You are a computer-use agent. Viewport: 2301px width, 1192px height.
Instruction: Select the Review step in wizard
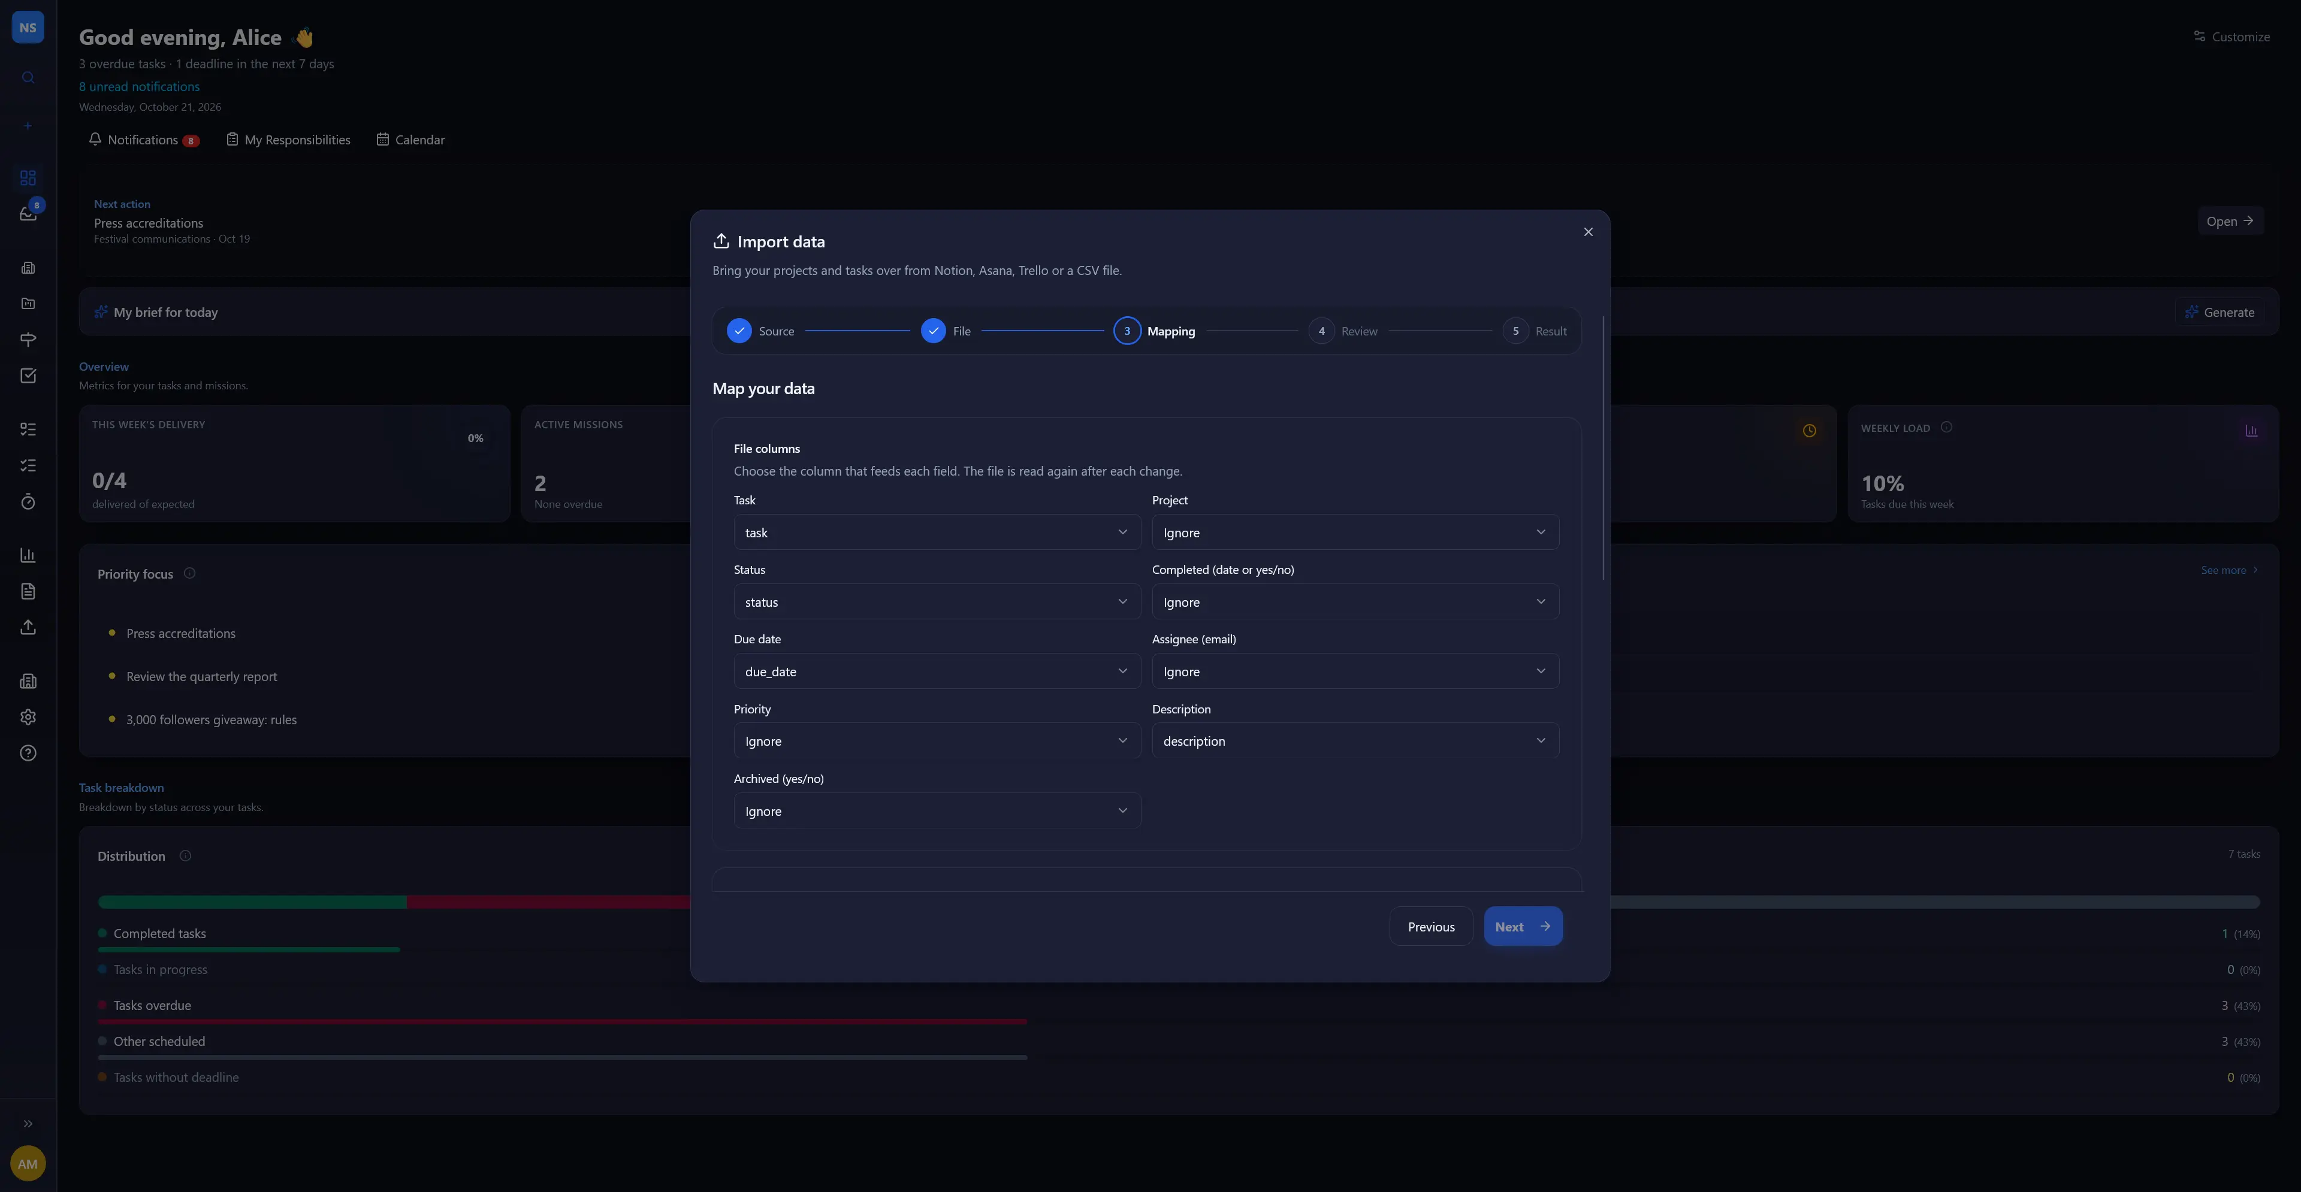point(1343,331)
